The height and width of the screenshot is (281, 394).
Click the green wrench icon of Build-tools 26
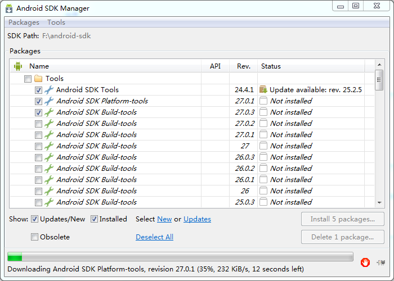(49, 191)
